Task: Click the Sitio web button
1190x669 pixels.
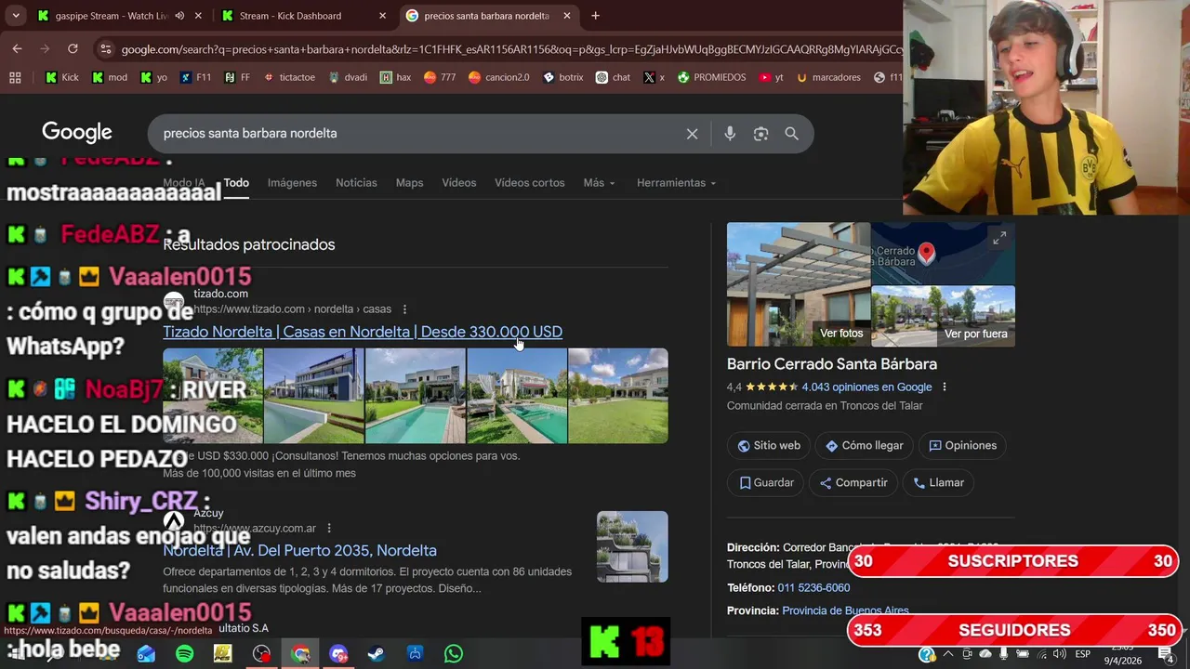Action: click(x=769, y=446)
